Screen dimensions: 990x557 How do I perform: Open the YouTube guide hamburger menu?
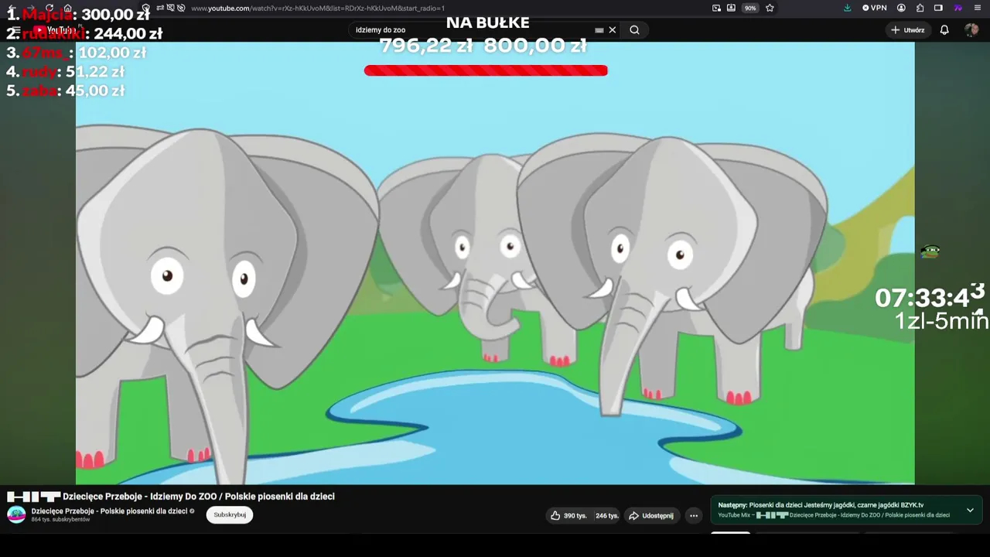point(15,30)
